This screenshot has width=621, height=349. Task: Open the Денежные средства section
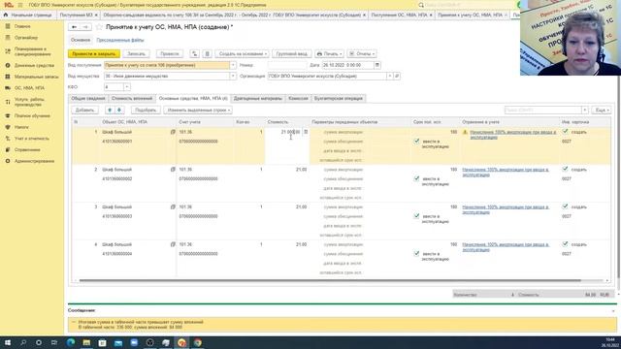point(34,65)
